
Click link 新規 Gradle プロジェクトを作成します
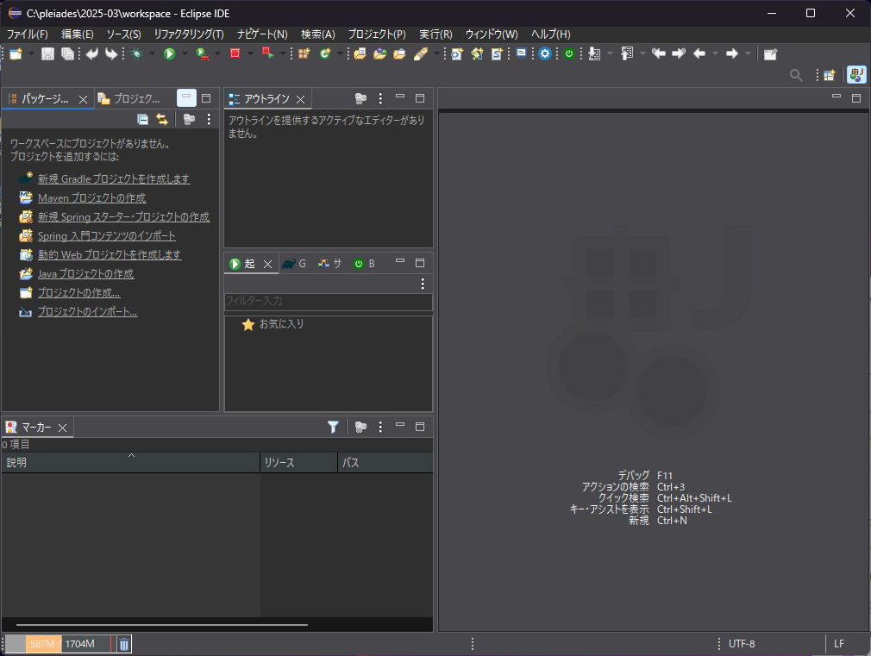114,178
